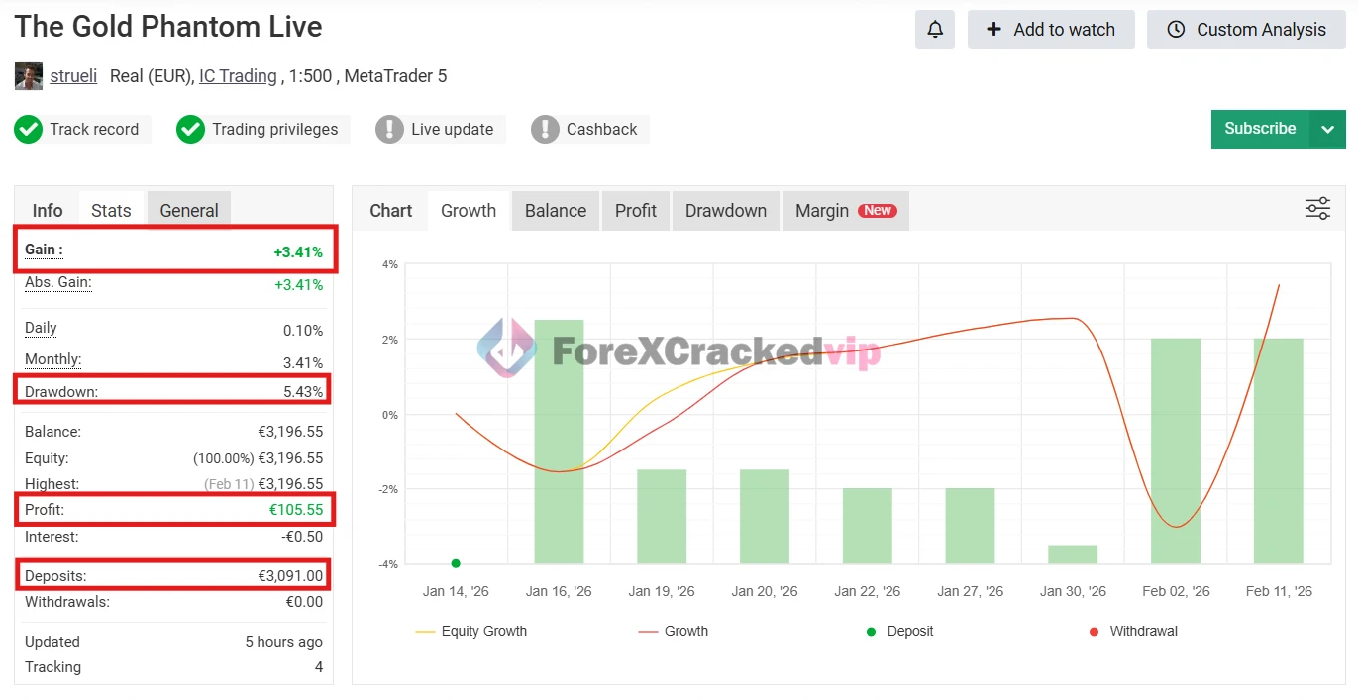Click the Cashback exclamation icon

point(545,130)
